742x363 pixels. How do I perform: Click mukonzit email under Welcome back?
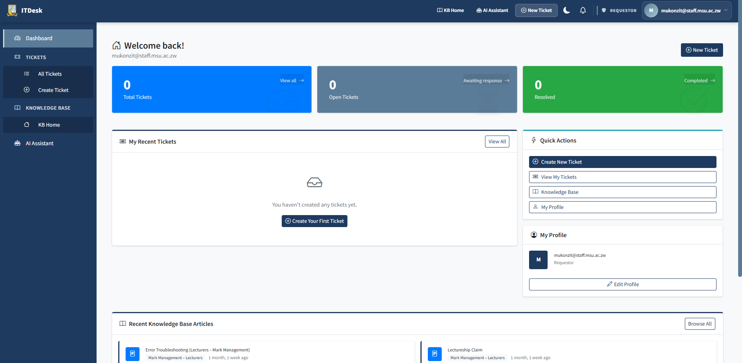[144, 56]
